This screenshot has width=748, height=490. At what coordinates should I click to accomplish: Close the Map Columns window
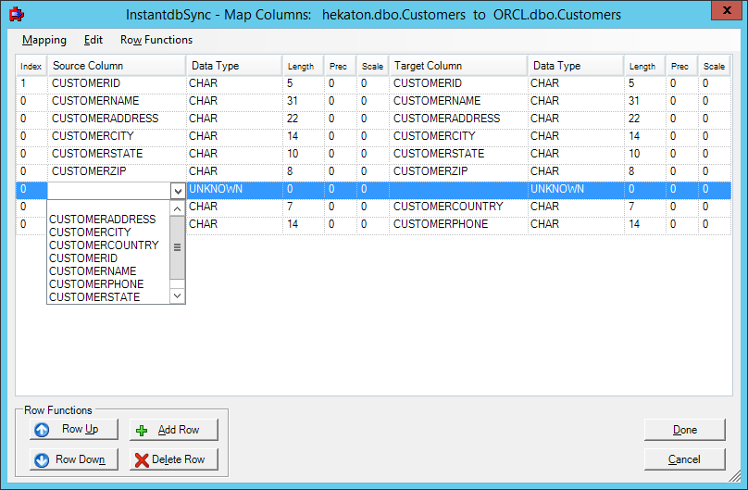tap(727, 10)
